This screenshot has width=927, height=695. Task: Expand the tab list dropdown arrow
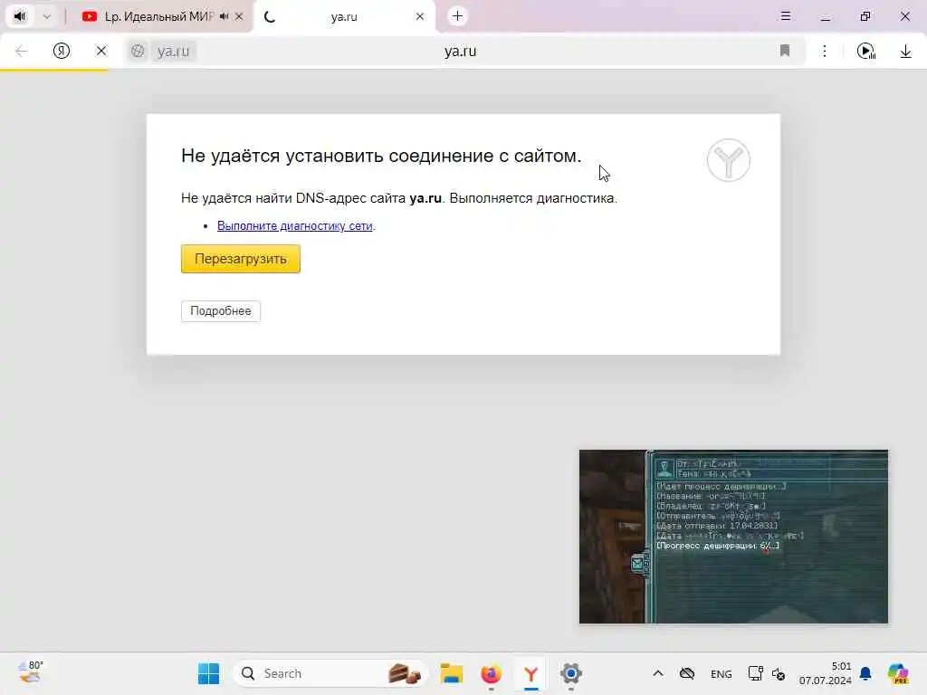tap(47, 16)
